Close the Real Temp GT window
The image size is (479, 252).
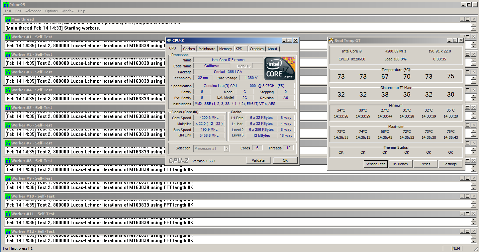point(461,41)
